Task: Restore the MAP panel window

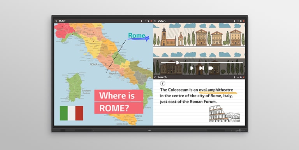Action: 148,21
